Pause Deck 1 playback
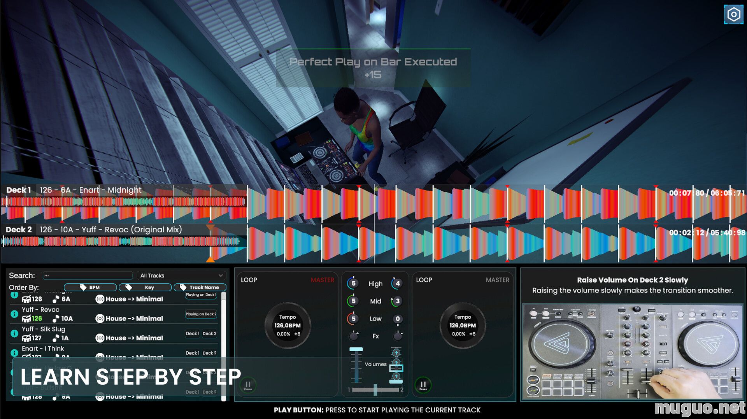This screenshot has width=747, height=419. click(x=248, y=385)
